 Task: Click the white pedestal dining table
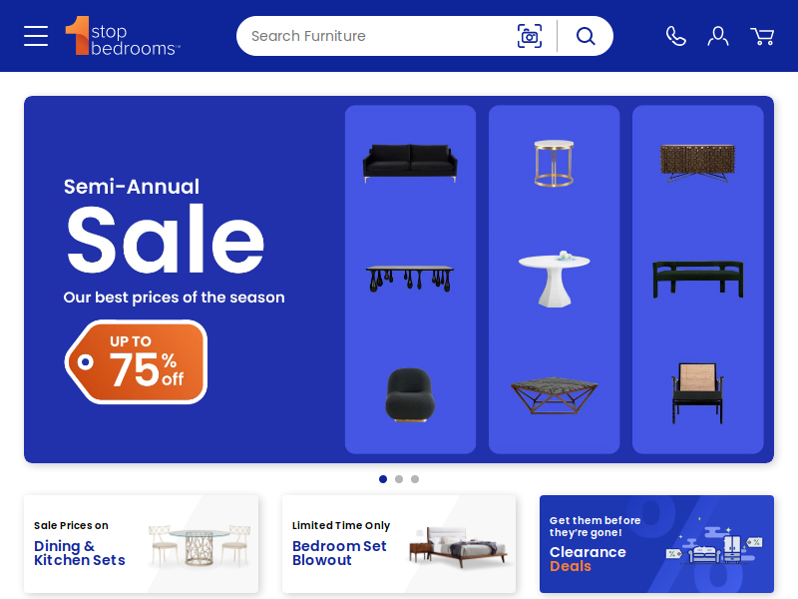[x=554, y=279]
